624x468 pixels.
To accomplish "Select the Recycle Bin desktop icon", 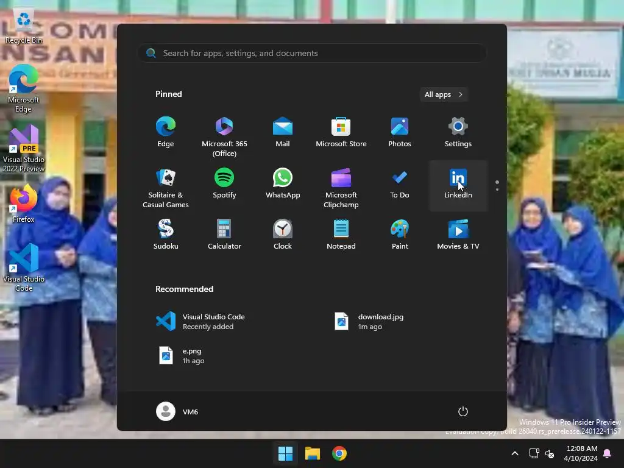I will 24,26.
